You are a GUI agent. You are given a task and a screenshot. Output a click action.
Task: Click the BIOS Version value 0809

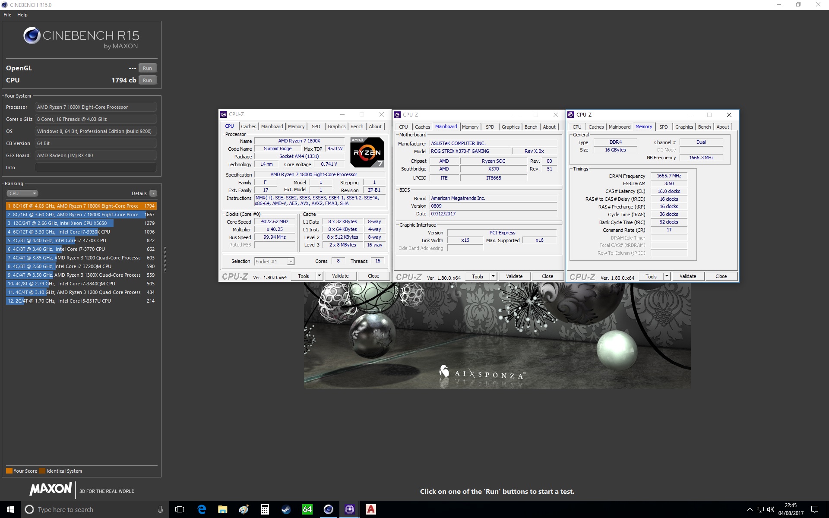point(493,206)
